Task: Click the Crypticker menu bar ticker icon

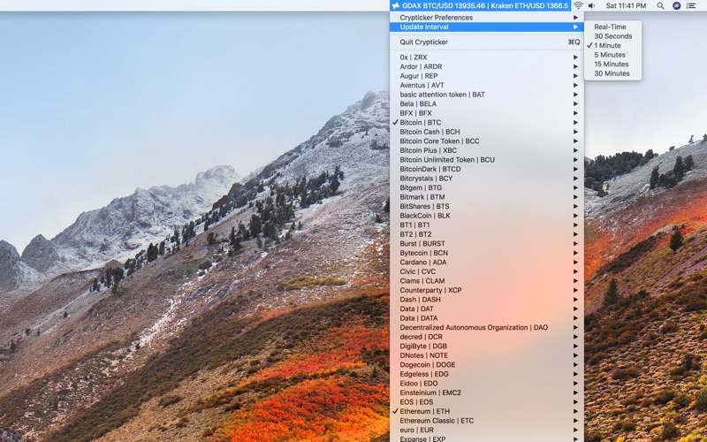Action: (x=395, y=5)
